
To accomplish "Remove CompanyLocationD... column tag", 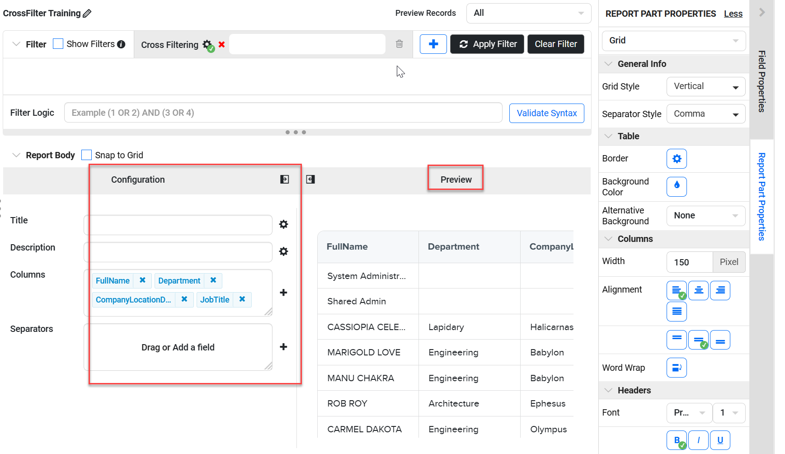I will point(184,299).
